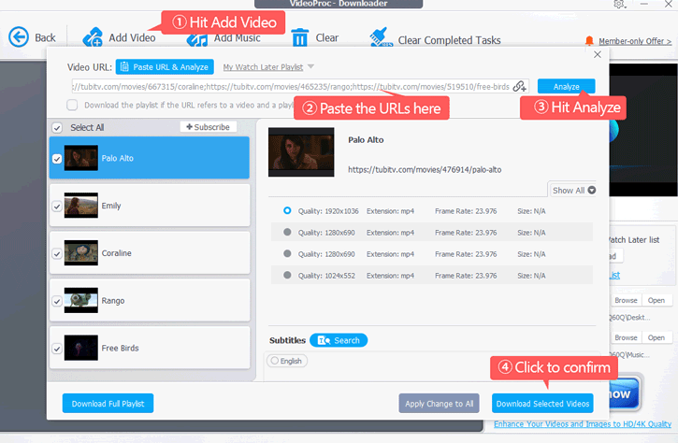Open settings gear in title bar
The height and width of the screenshot is (443, 678).
[x=619, y=4]
